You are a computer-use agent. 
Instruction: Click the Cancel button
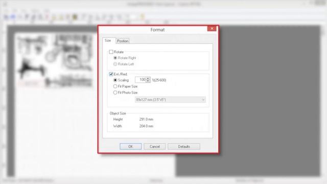click(154, 147)
